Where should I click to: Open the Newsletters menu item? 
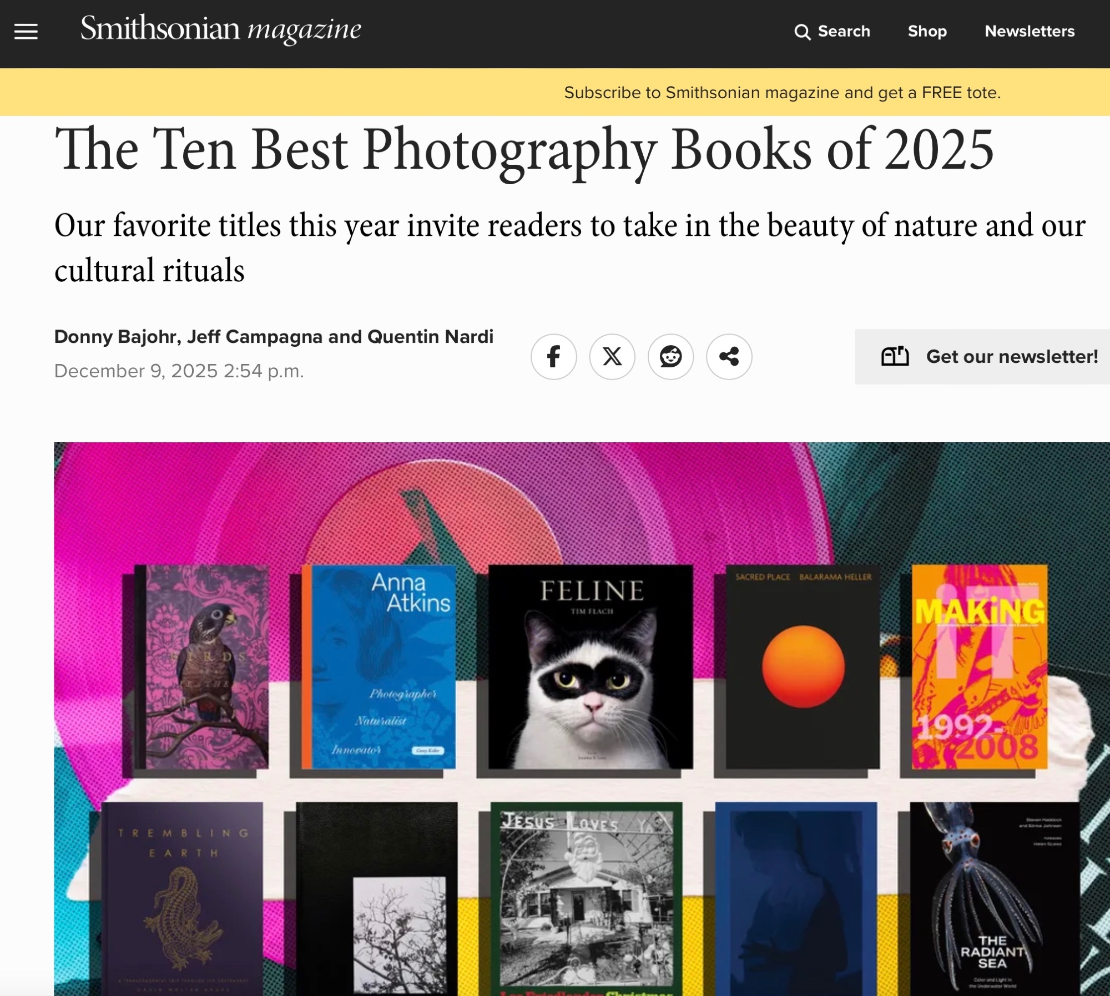(x=1029, y=32)
